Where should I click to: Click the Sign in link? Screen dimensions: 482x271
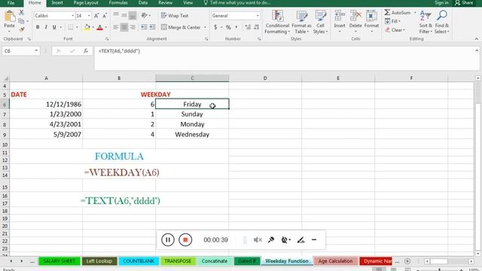click(x=441, y=3)
